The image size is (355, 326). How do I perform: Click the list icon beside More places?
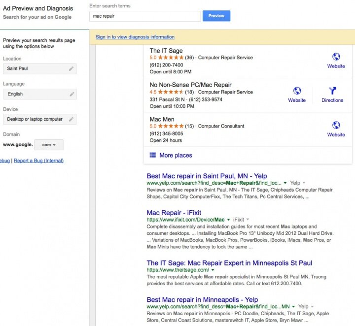pyautogui.click(x=152, y=155)
